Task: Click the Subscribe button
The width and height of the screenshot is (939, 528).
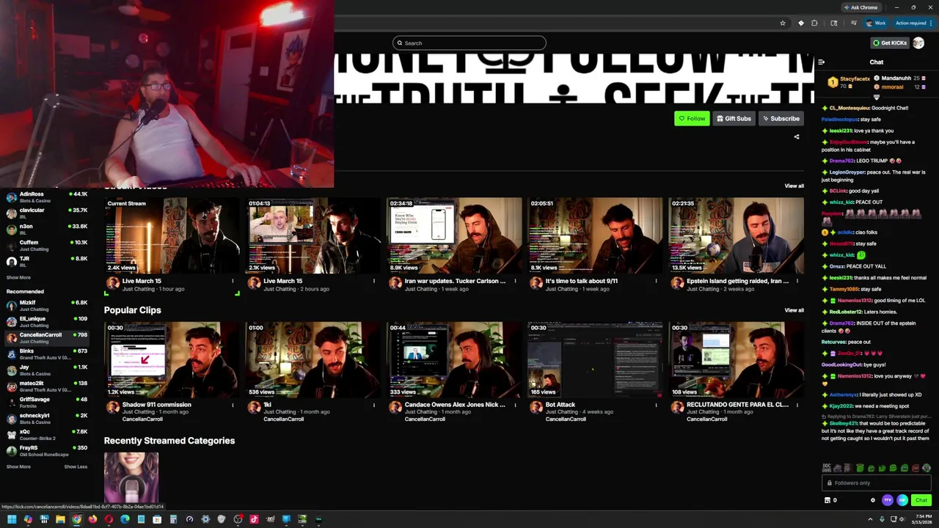Action: pos(781,119)
